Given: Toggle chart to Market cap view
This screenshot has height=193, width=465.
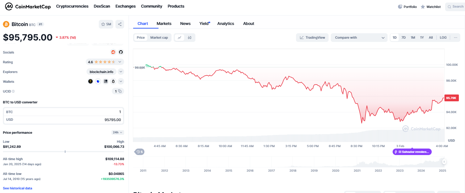Looking at the screenshot, I should (159, 38).
